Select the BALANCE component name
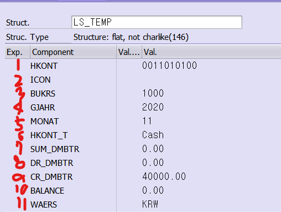The width and height of the screenshot is (281, 212). (47, 191)
